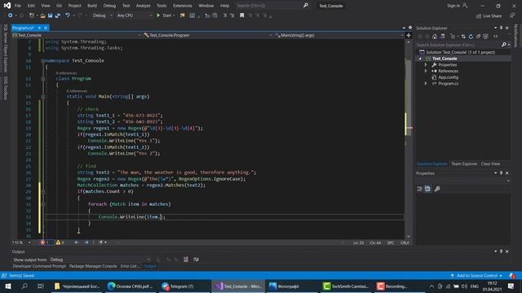
Task: Click Collapse All icon in Solution Explorer
Action: pyautogui.click(x=478, y=37)
